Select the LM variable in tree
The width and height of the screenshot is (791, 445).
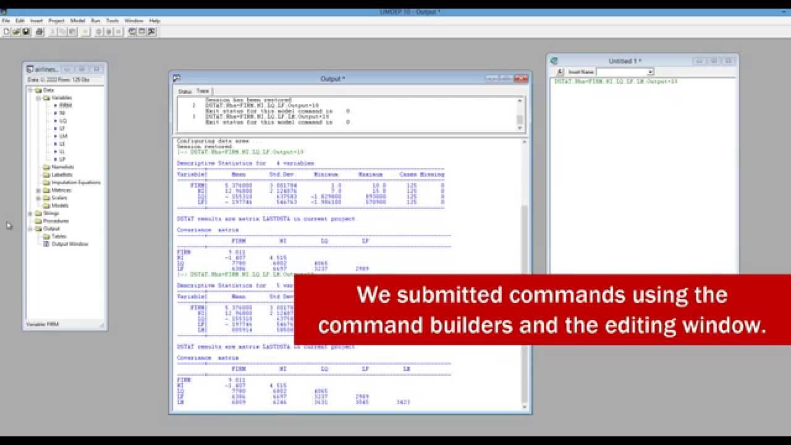63,136
